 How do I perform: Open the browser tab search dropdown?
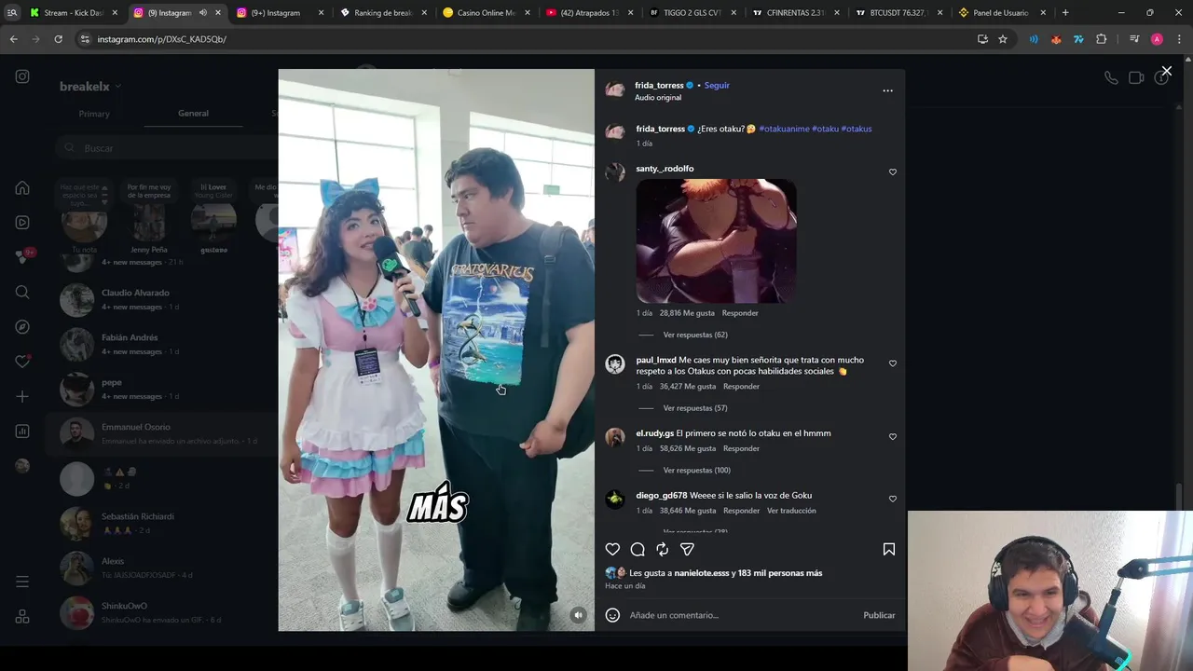tap(11, 13)
